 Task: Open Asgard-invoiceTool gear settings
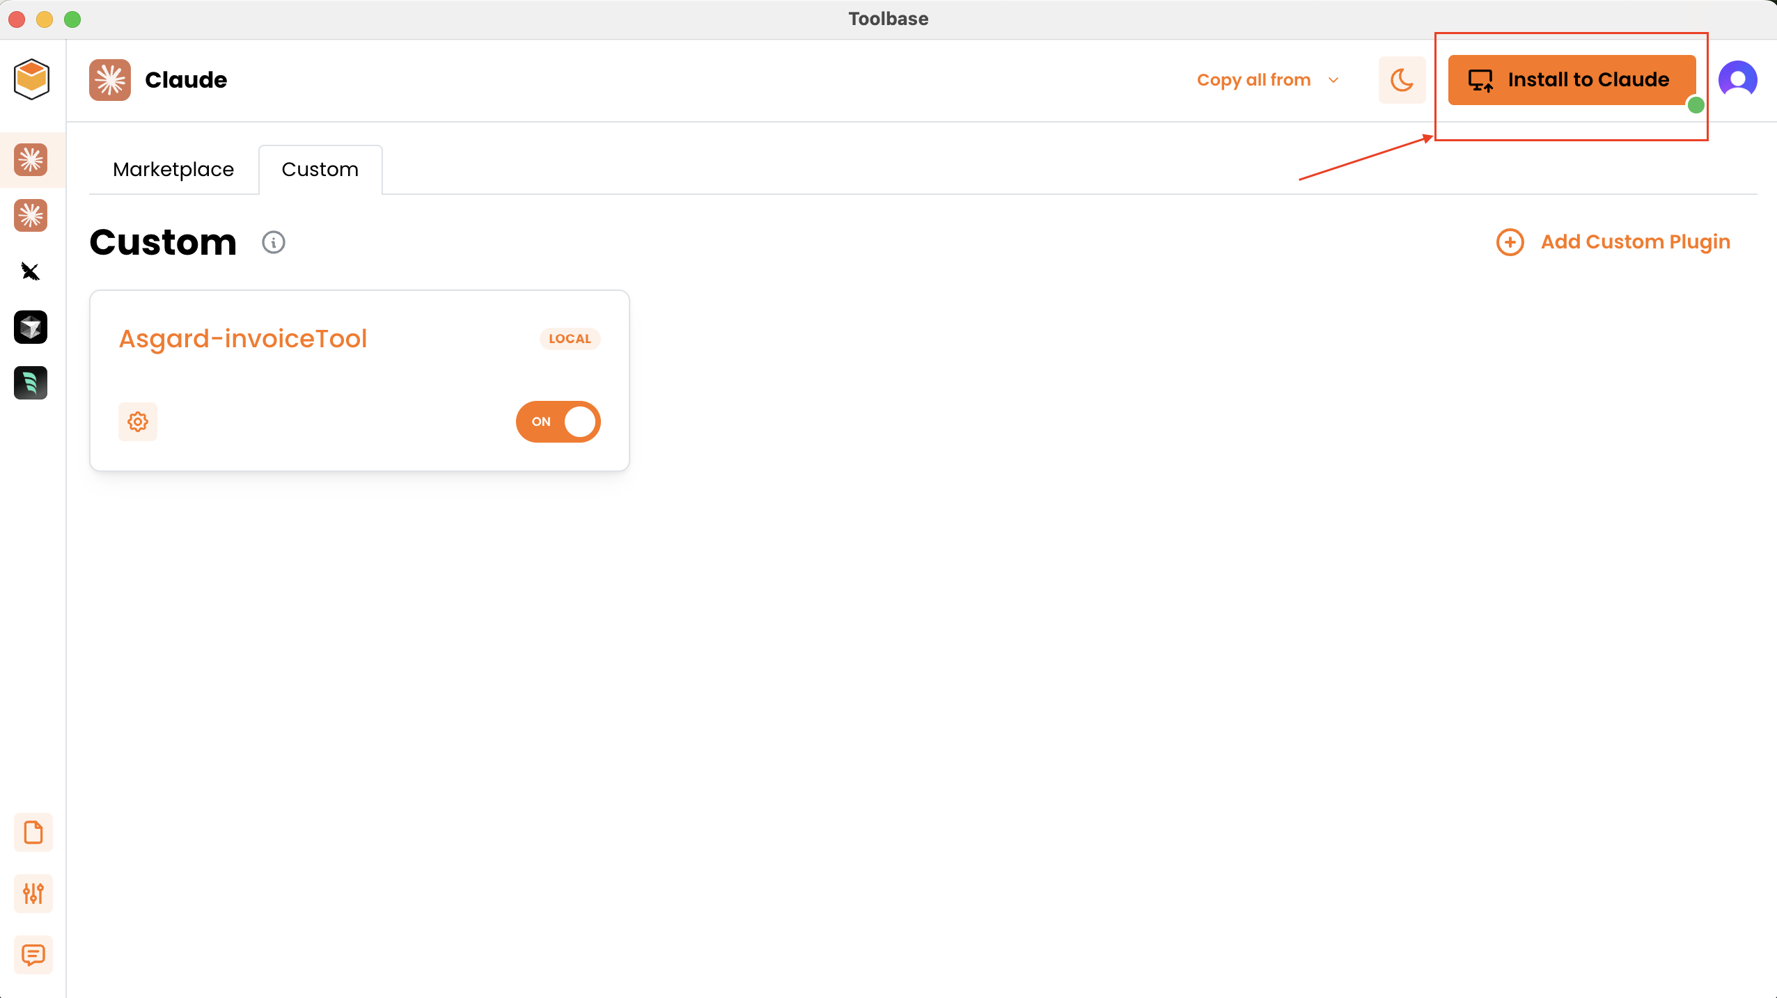click(138, 422)
